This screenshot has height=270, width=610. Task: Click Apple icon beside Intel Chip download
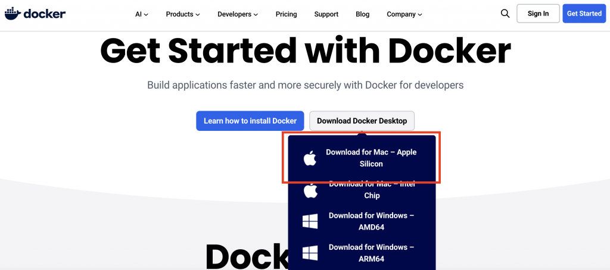(310, 190)
